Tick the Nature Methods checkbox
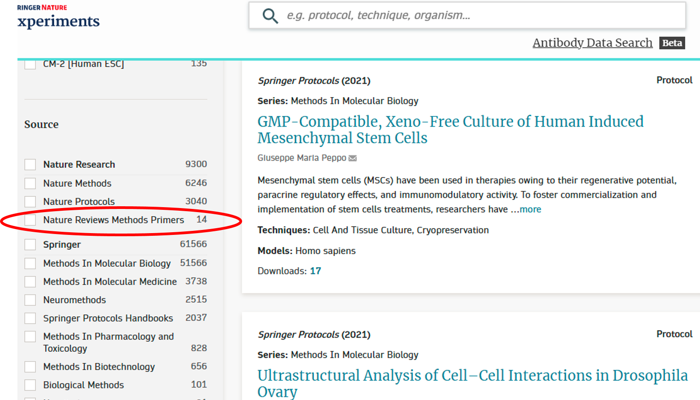The image size is (700, 400). click(x=30, y=183)
